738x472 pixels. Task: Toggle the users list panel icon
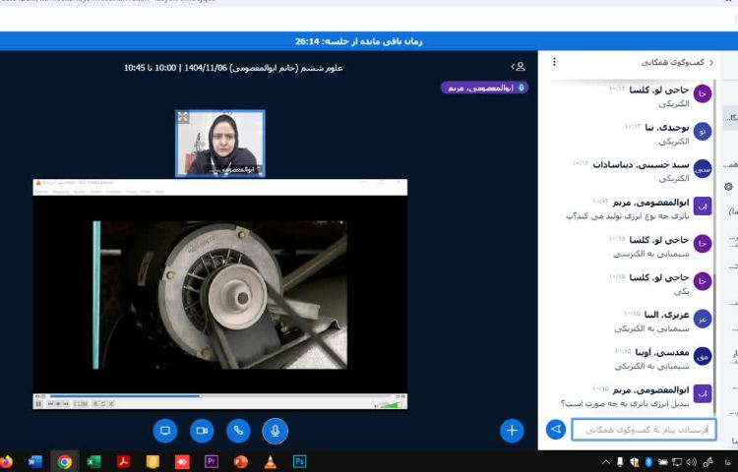[519, 67]
